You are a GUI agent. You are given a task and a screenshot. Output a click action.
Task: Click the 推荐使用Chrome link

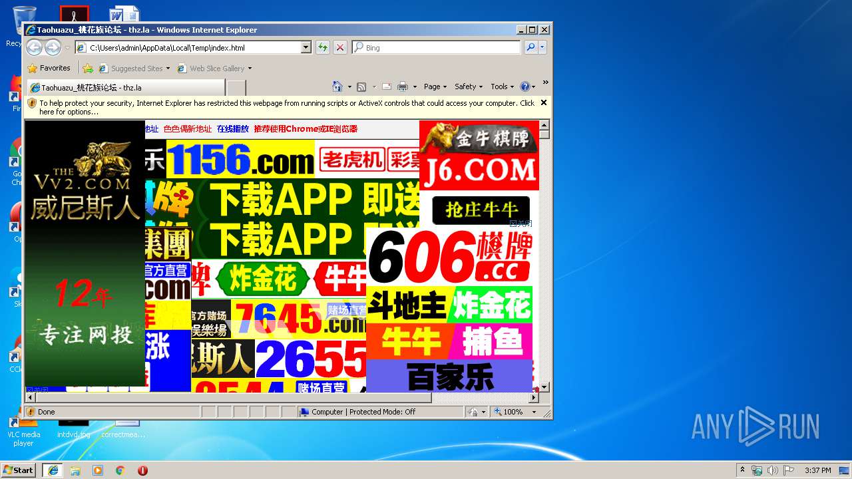click(x=306, y=129)
